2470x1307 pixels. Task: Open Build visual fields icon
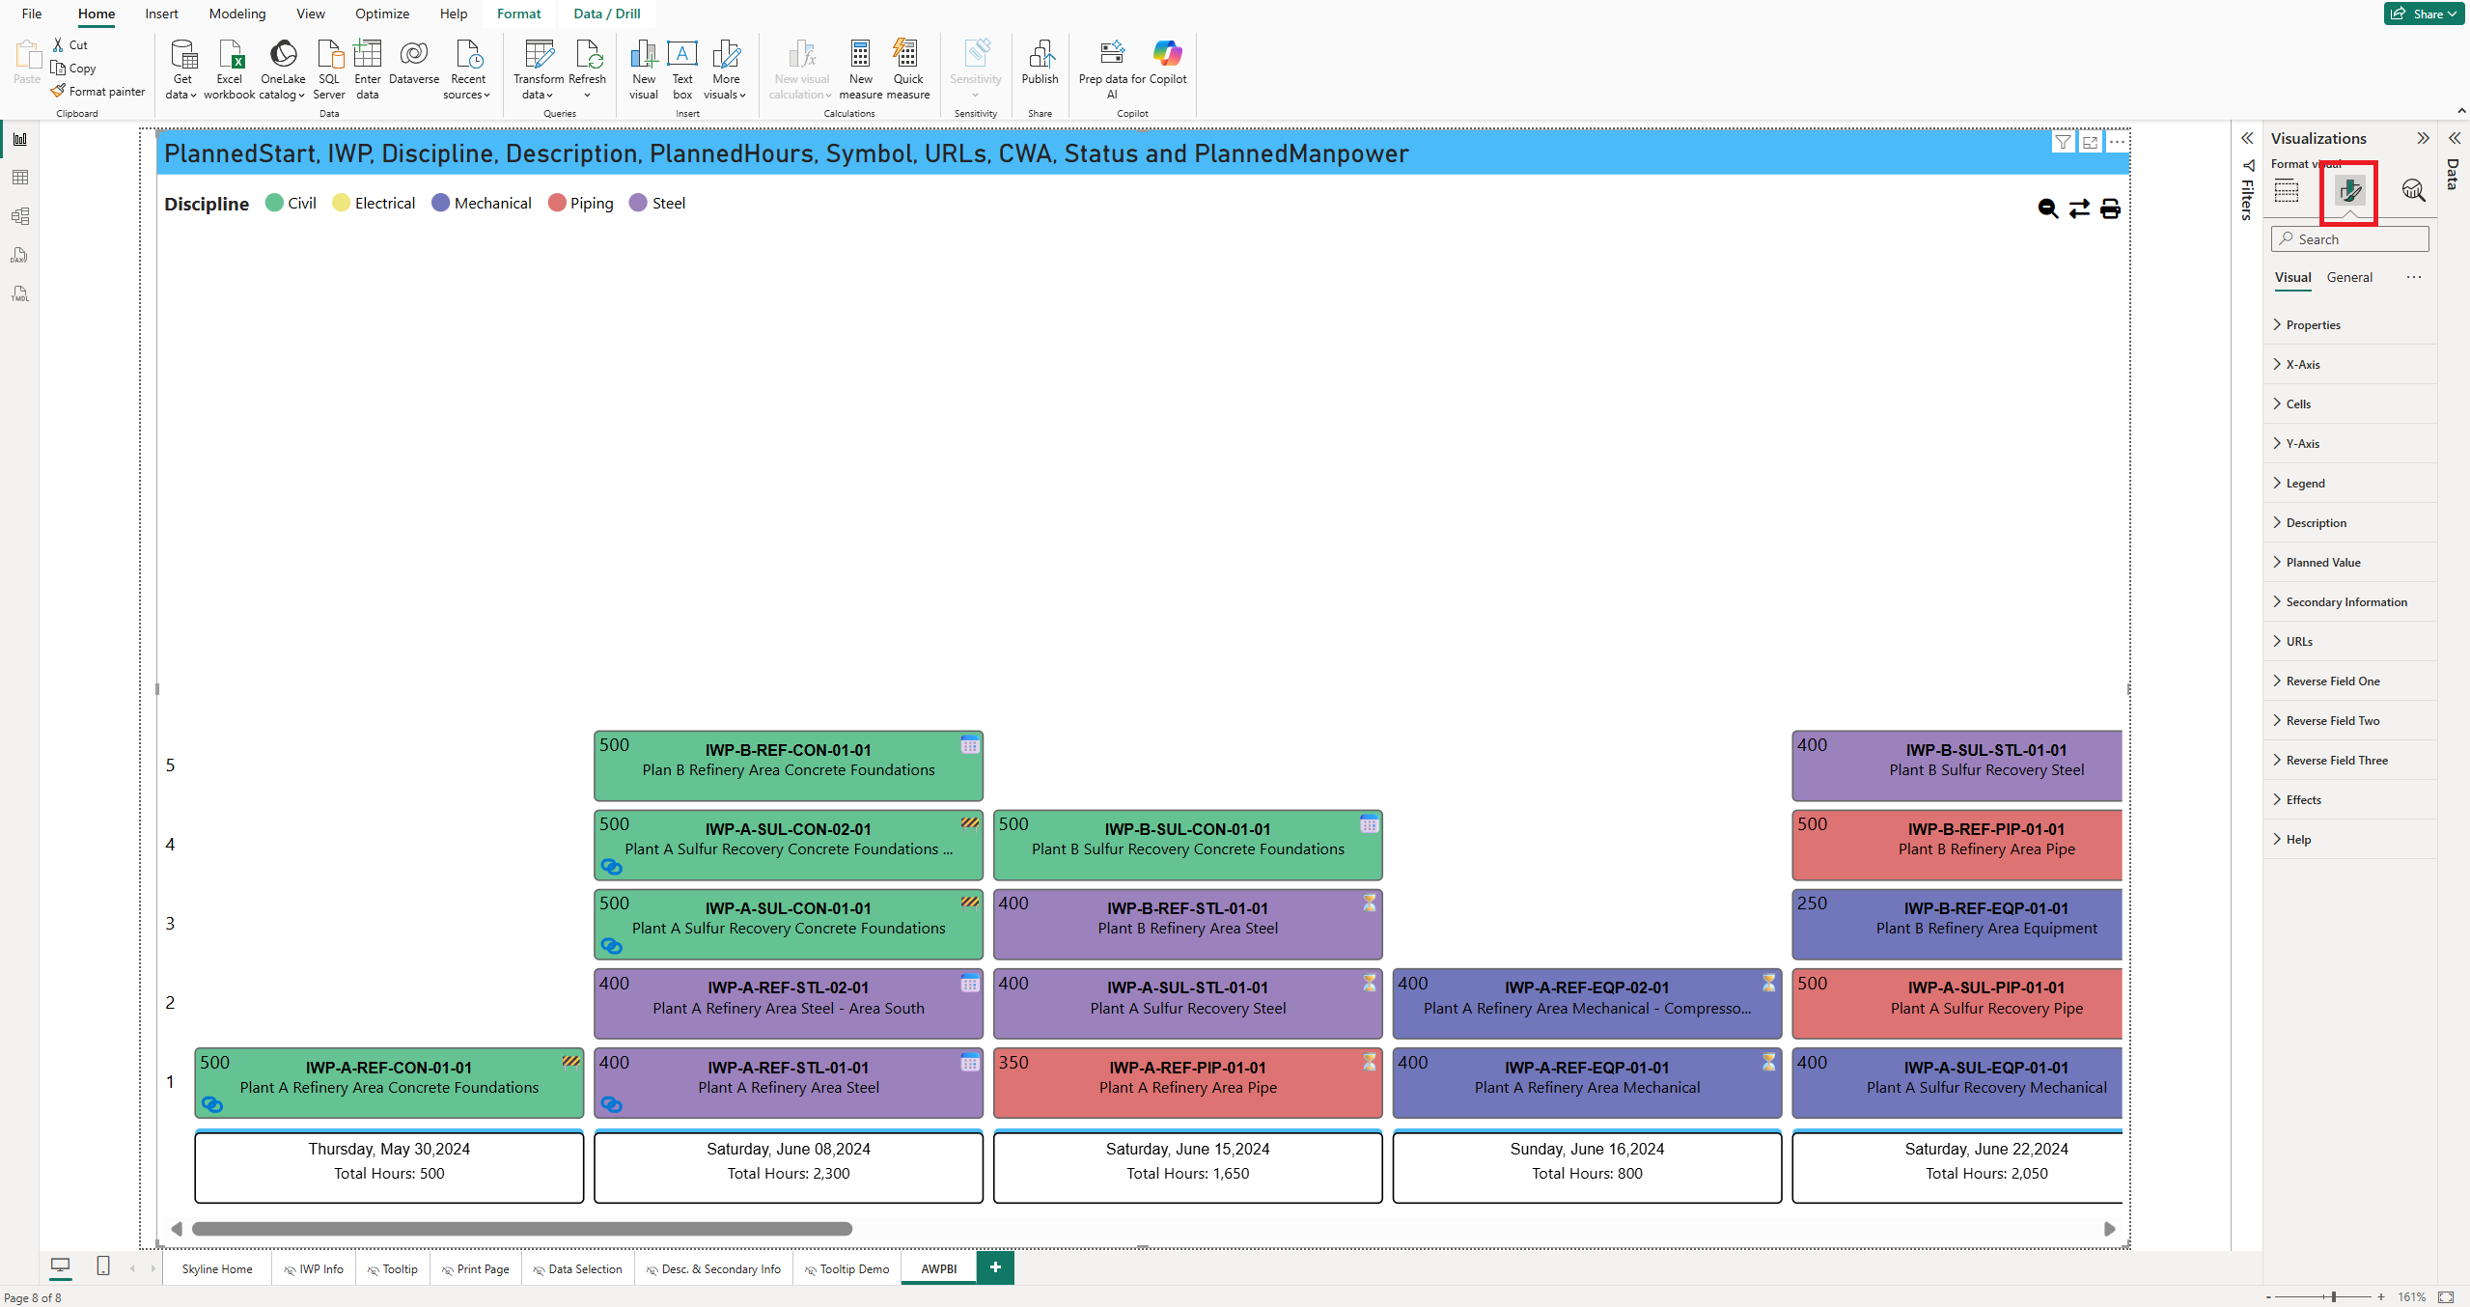tap(2287, 190)
